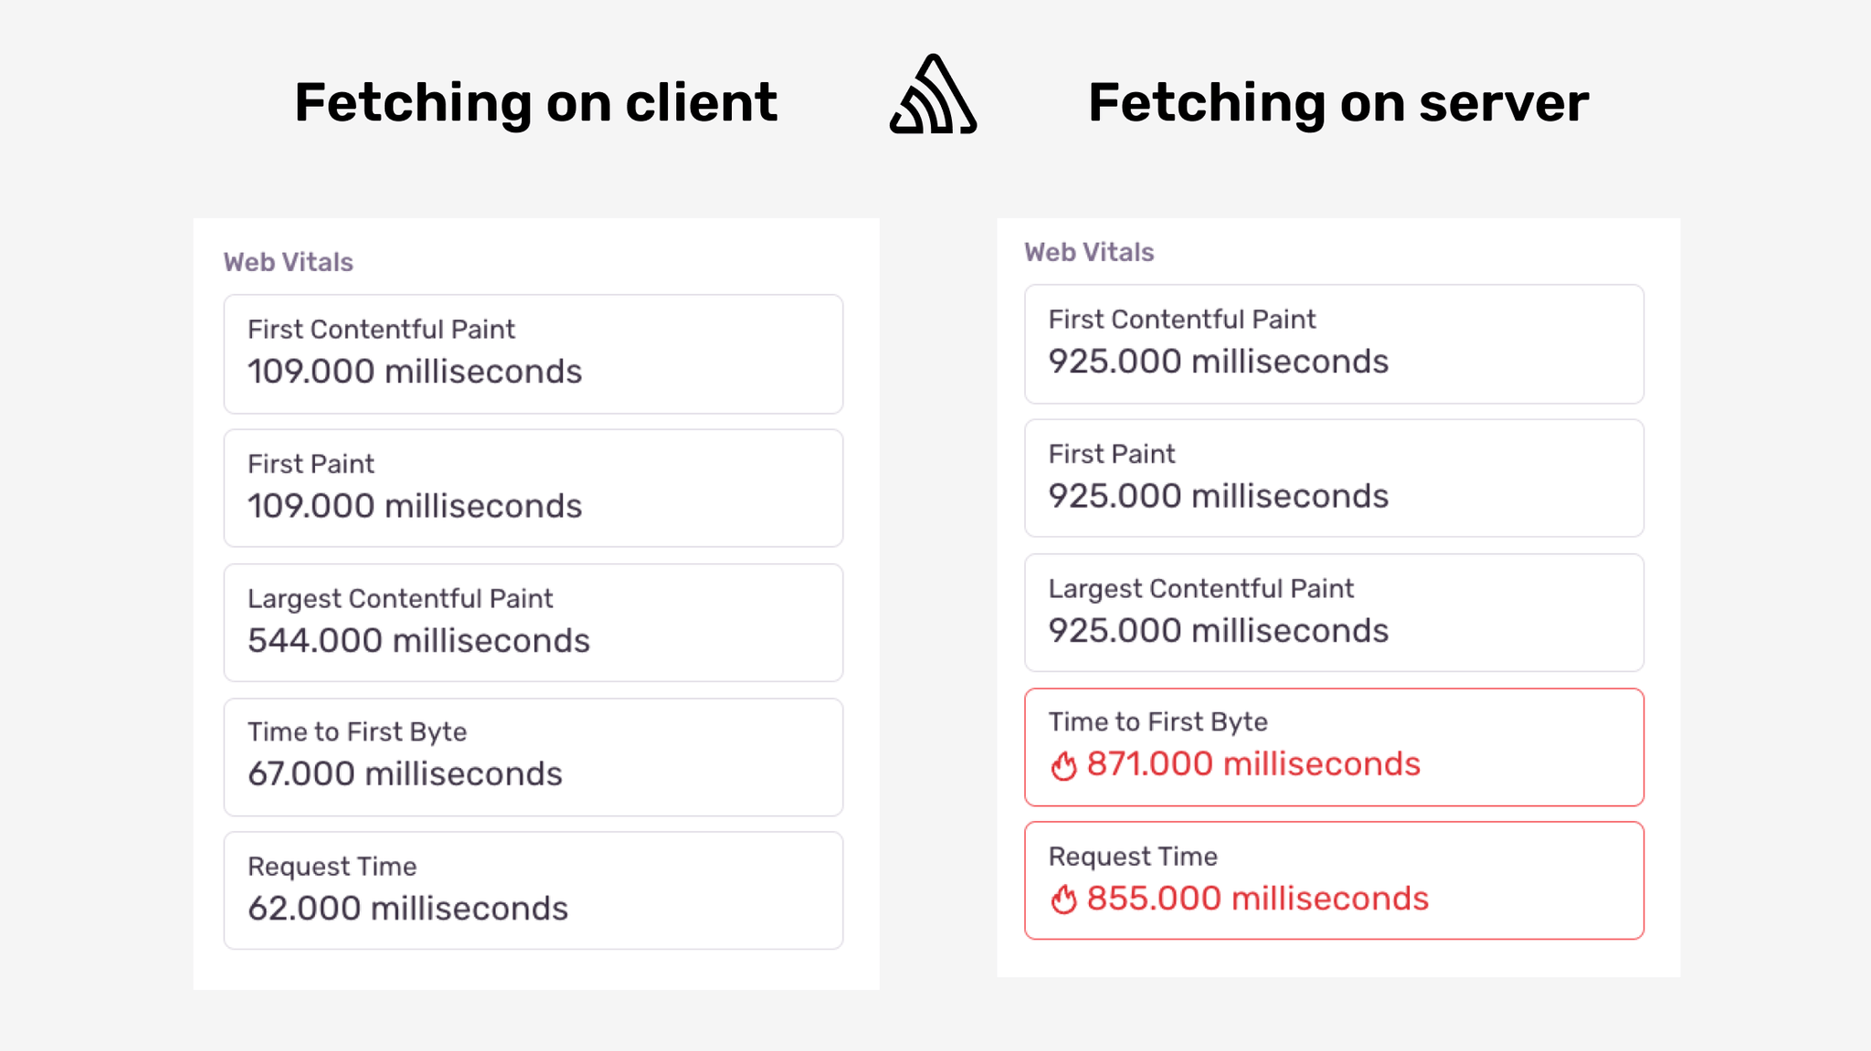The height and width of the screenshot is (1051, 1871).
Task: Select the First Paint card showing 925.000 milliseconds
Action: (x=1334, y=478)
